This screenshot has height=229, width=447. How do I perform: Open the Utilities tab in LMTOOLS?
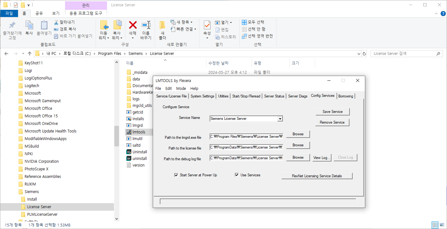tap(223, 96)
